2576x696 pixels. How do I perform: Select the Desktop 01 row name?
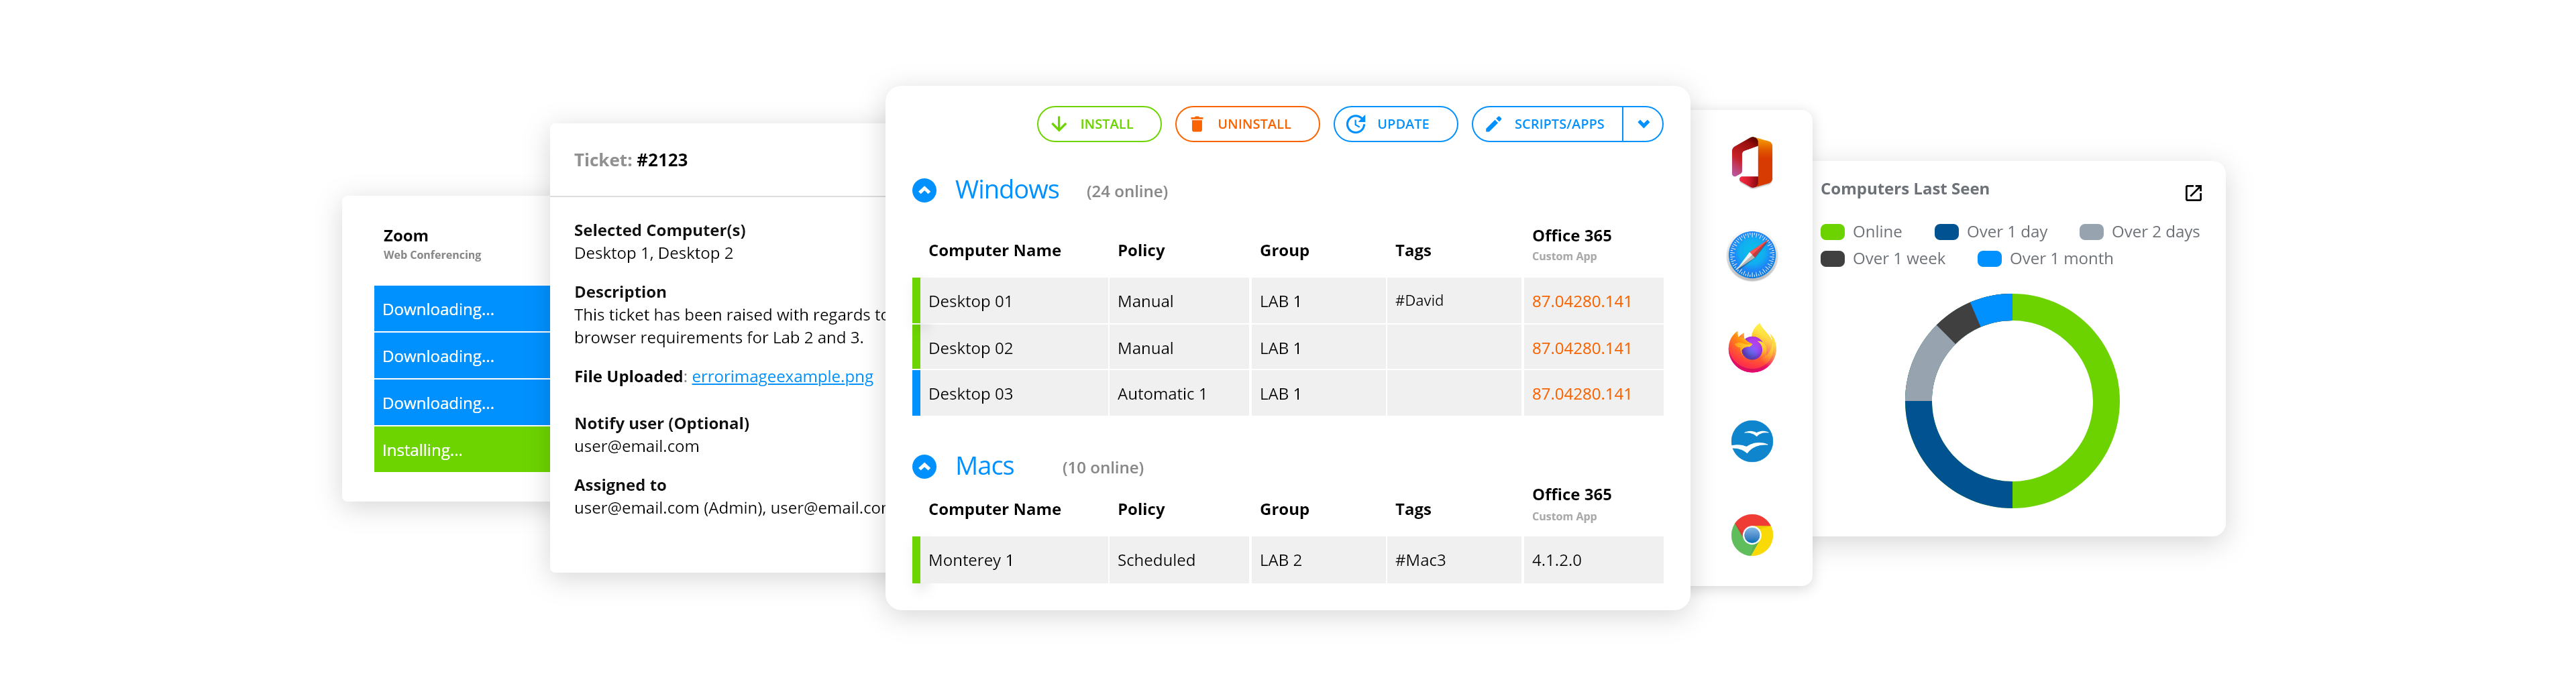[970, 301]
